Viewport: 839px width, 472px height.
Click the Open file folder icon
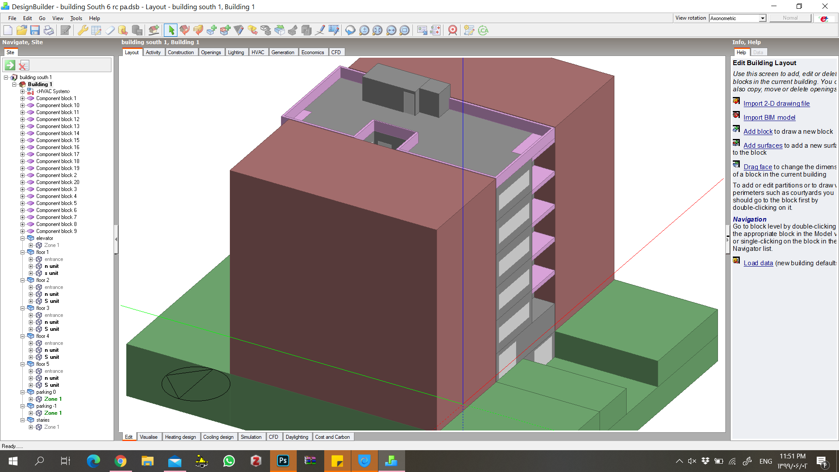tap(21, 30)
